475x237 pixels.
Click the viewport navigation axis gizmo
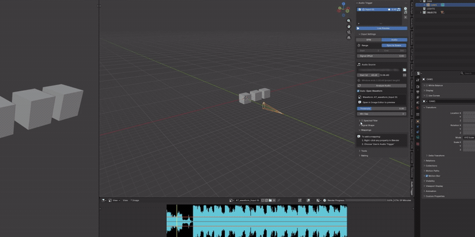(344, 10)
